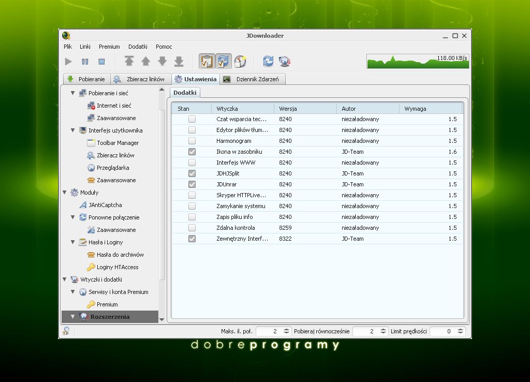Click the move down arrow icon
The height and width of the screenshot is (382, 530).
coord(162,61)
